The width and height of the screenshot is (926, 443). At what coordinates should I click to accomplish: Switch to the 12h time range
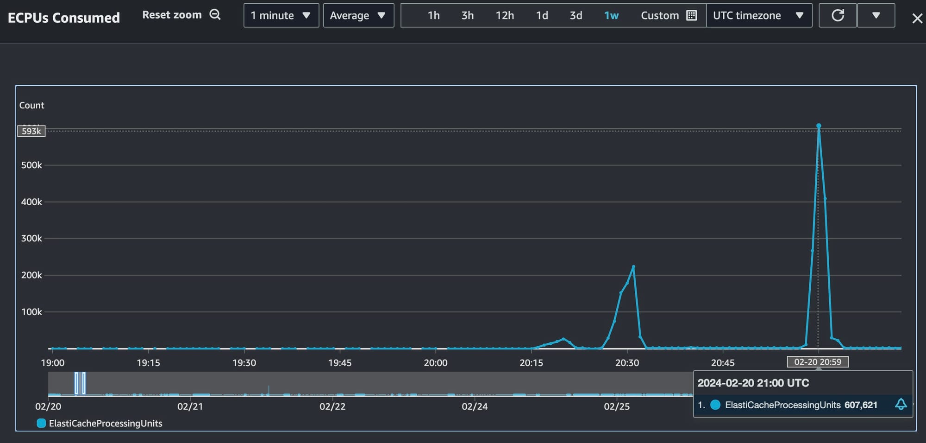point(505,16)
